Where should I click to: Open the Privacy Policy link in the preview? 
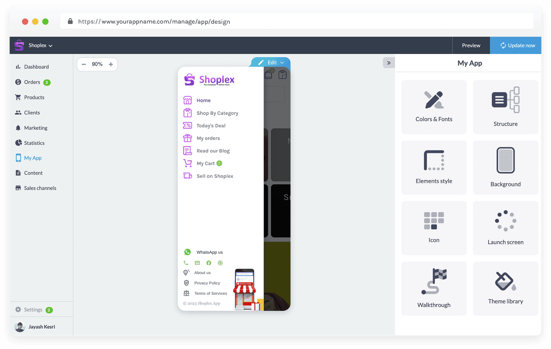pyautogui.click(x=207, y=283)
